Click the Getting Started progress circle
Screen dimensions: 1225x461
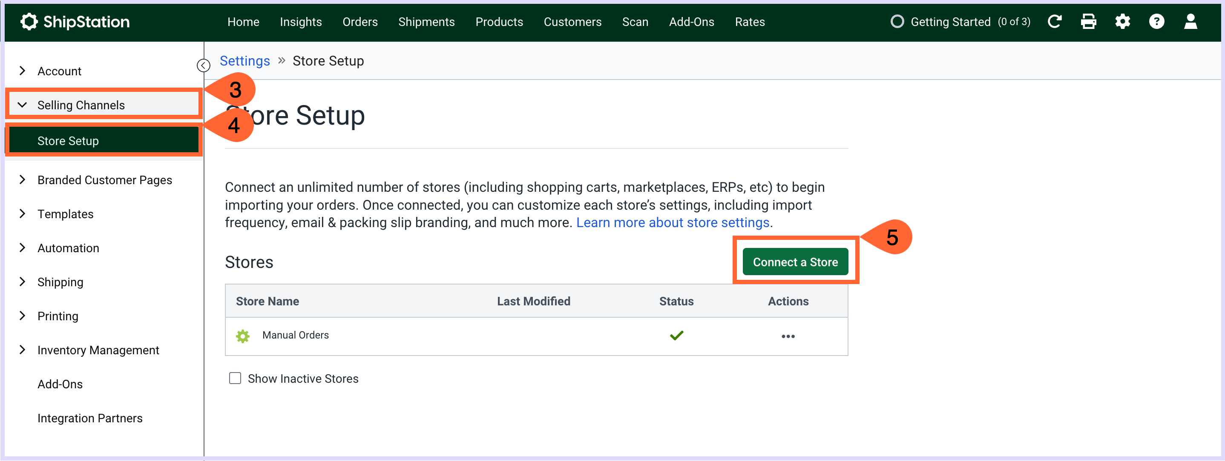897,22
